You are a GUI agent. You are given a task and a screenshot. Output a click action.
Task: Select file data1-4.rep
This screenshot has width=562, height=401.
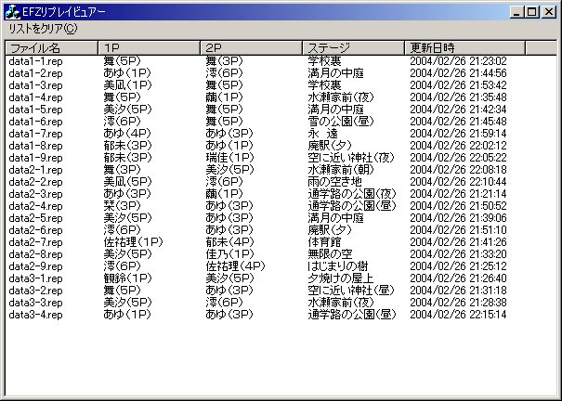[x=35, y=97]
